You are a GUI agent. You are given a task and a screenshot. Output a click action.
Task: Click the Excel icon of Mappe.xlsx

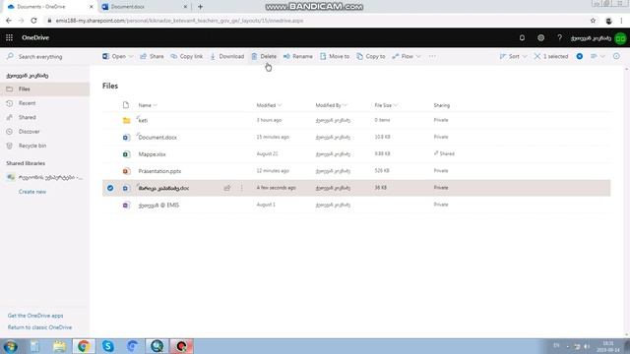(x=126, y=154)
